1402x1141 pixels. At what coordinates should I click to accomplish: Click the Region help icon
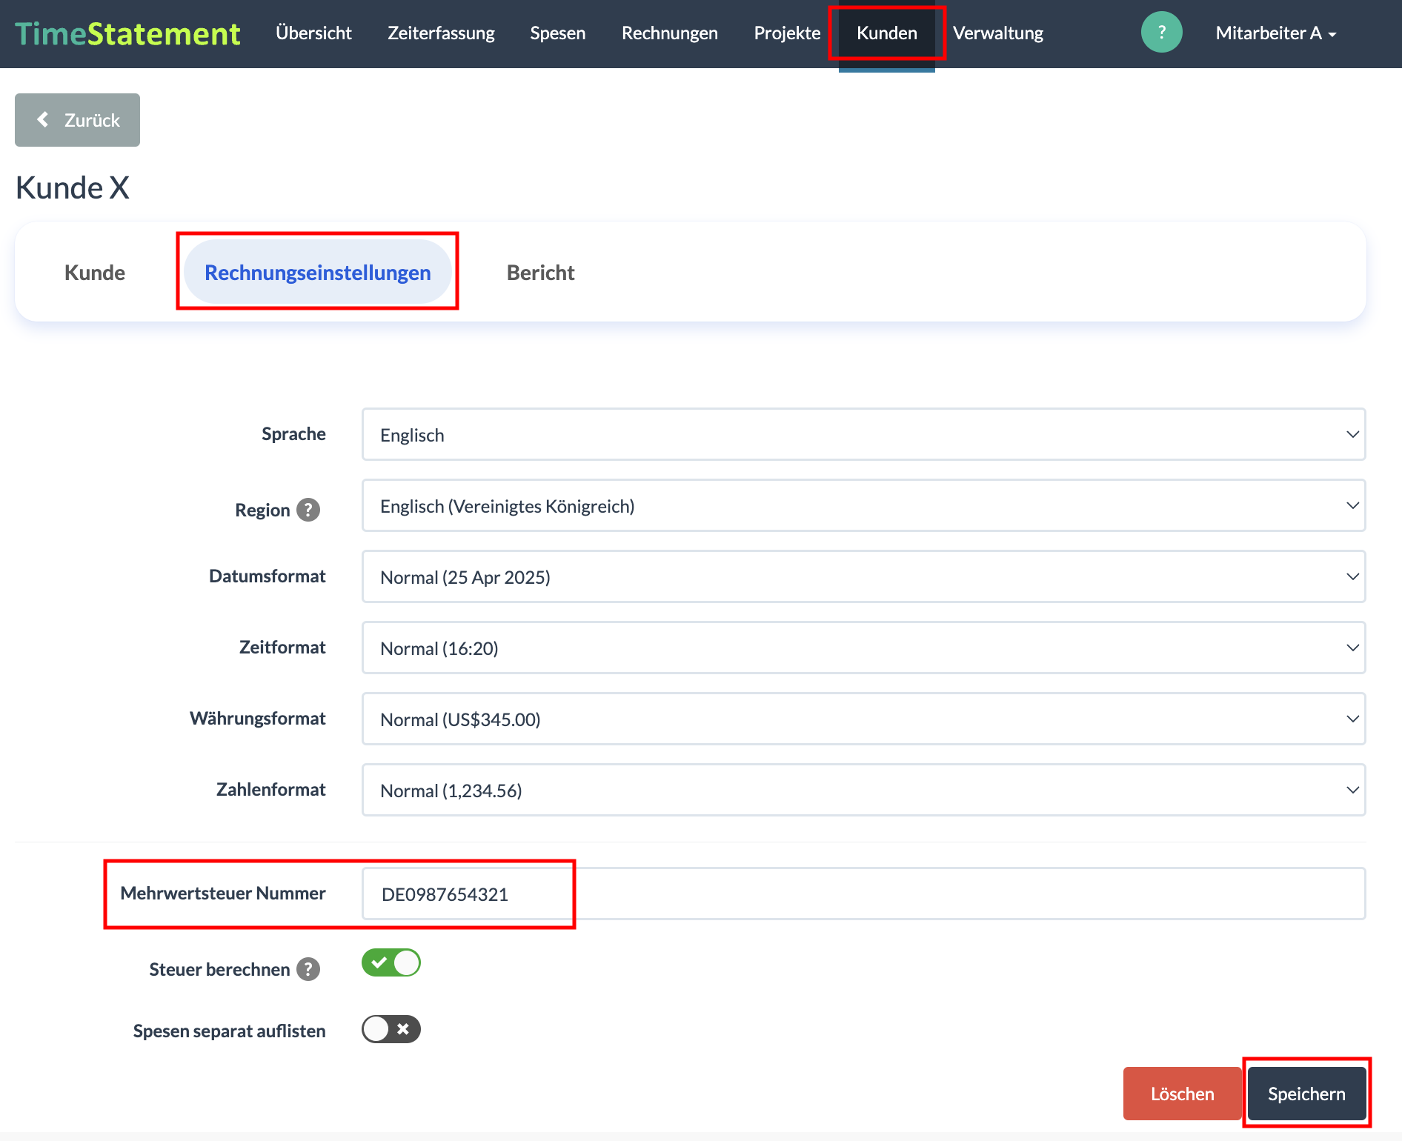tap(308, 510)
